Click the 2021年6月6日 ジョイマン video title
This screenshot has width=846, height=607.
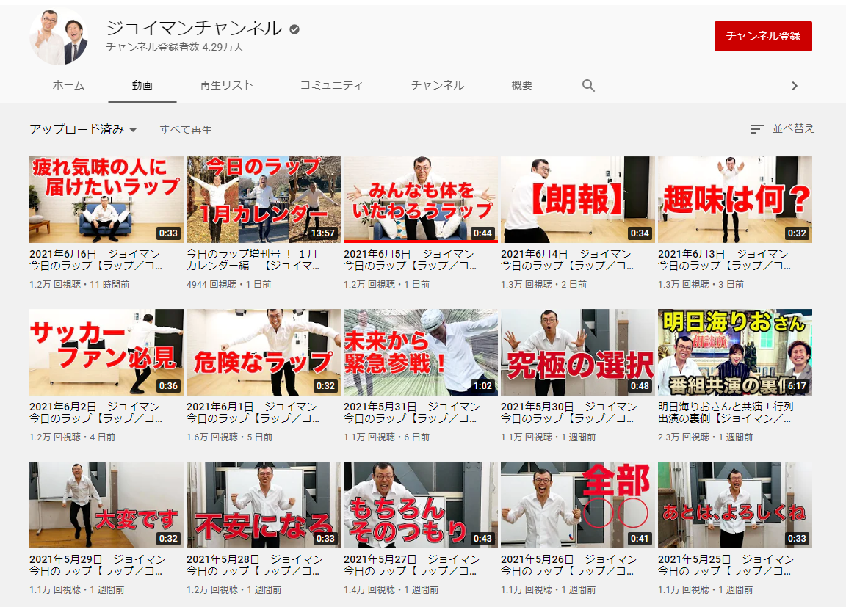pos(96,260)
